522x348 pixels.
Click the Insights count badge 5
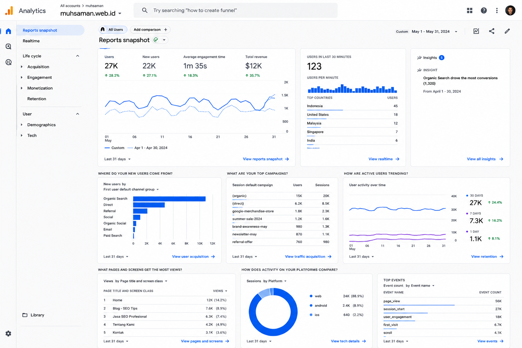point(441,58)
